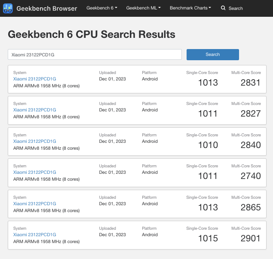Image resolution: width=273 pixels, height=259 pixels.
Task: Click the 2740 multi-core score
Action: [250, 176]
